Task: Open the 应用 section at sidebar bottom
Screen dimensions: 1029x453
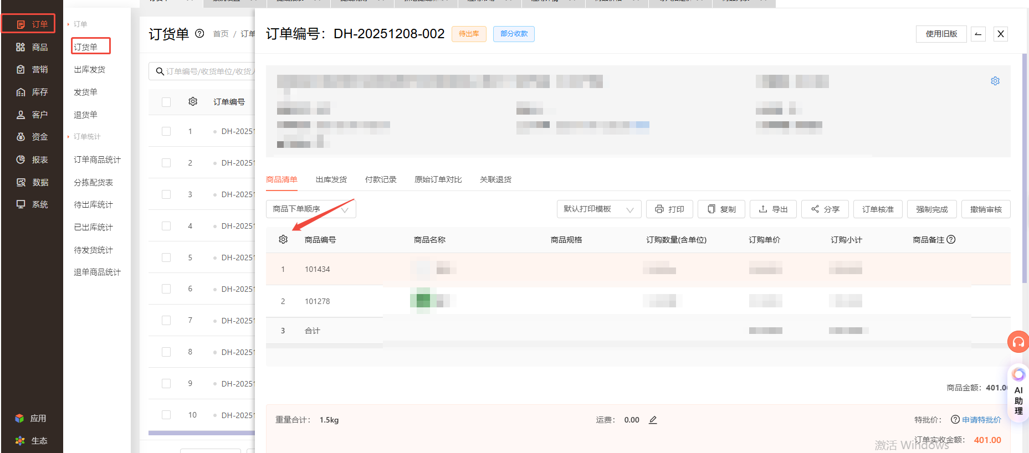Action: tap(30, 418)
